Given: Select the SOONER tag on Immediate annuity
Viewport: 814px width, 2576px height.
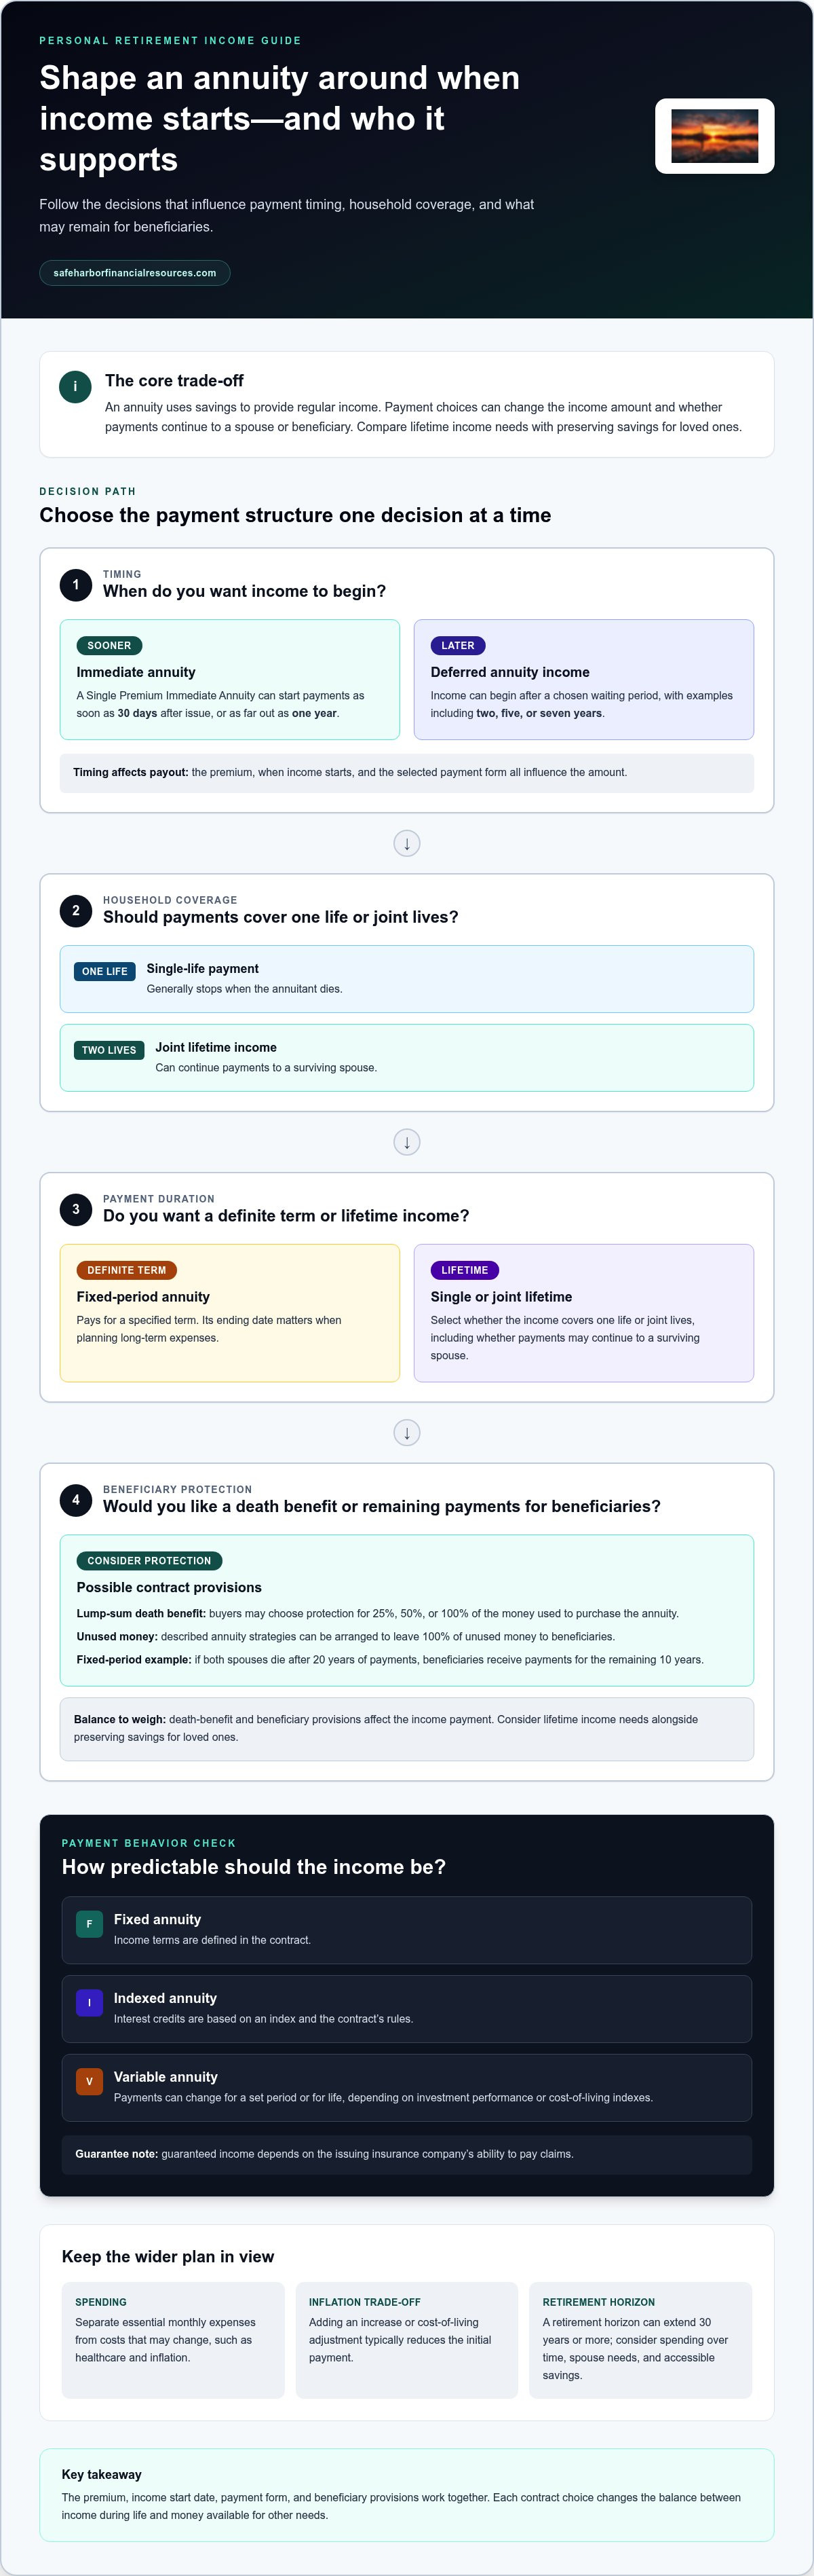Looking at the screenshot, I should (x=110, y=646).
